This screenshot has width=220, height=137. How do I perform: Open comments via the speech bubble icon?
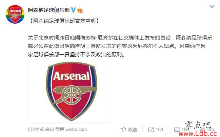[177, 130]
